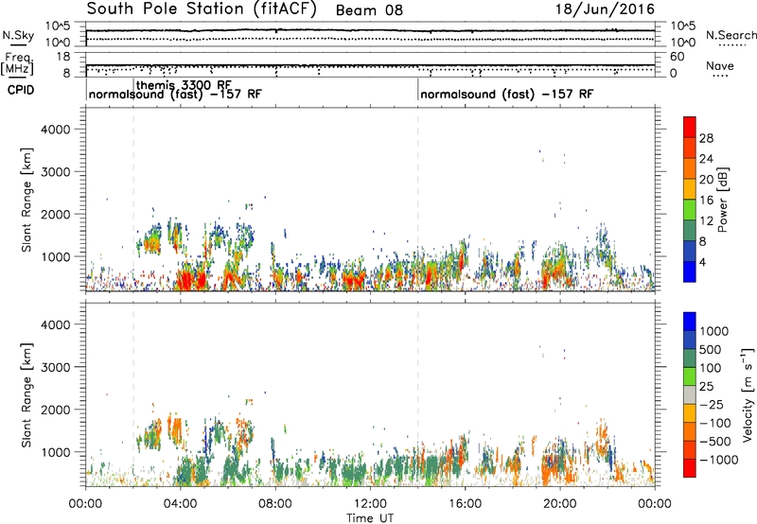757x524 pixels.
Task: Click the 04:00 time tick label
Action: pos(180,504)
